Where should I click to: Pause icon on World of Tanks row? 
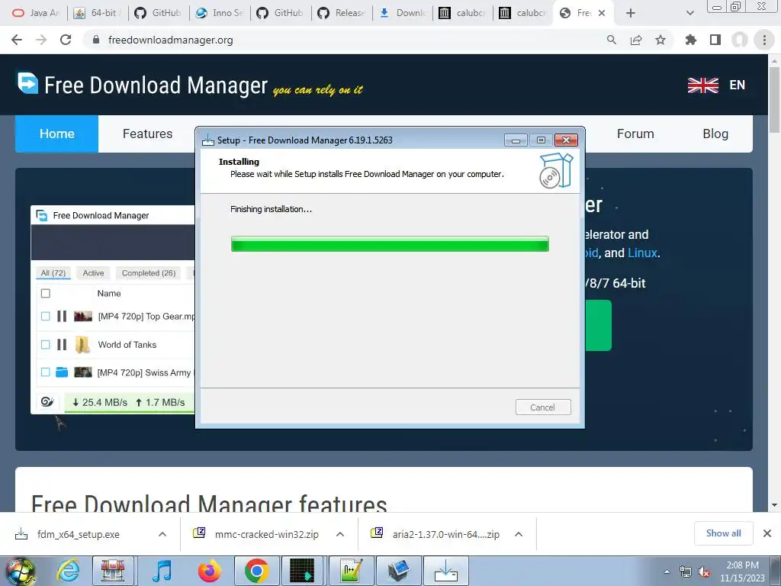62,344
